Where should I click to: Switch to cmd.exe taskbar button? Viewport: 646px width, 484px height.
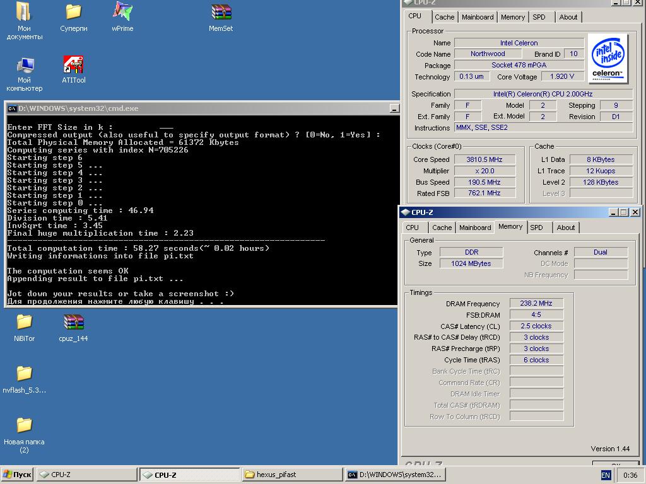(395, 475)
